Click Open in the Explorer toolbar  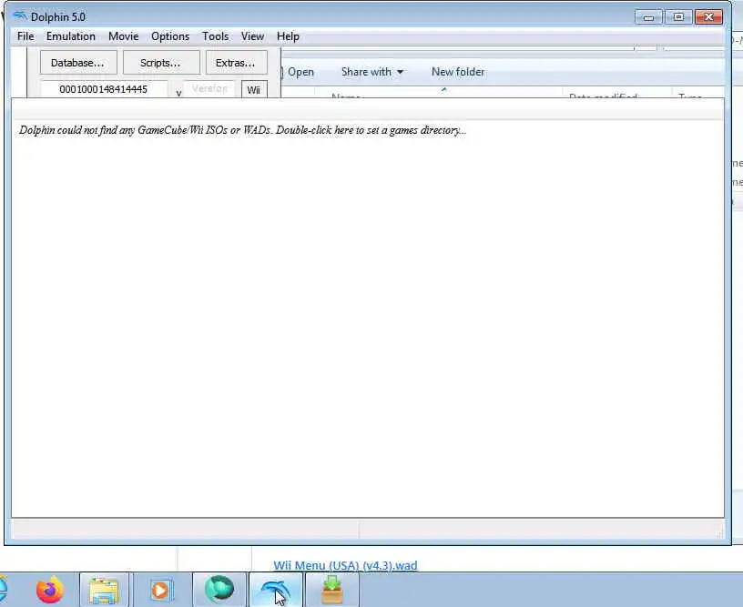pos(300,72)
